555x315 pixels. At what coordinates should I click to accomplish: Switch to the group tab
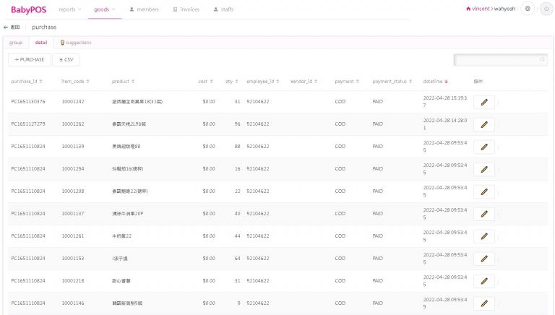click(x=16, y=43)
